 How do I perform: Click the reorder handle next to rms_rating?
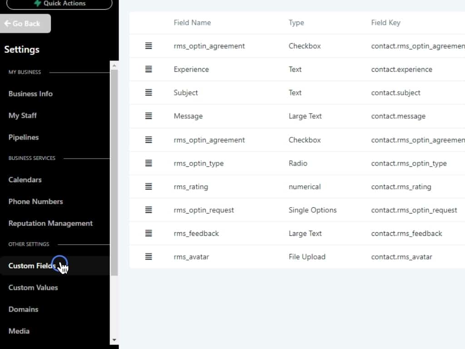click(x=148, y=186)
